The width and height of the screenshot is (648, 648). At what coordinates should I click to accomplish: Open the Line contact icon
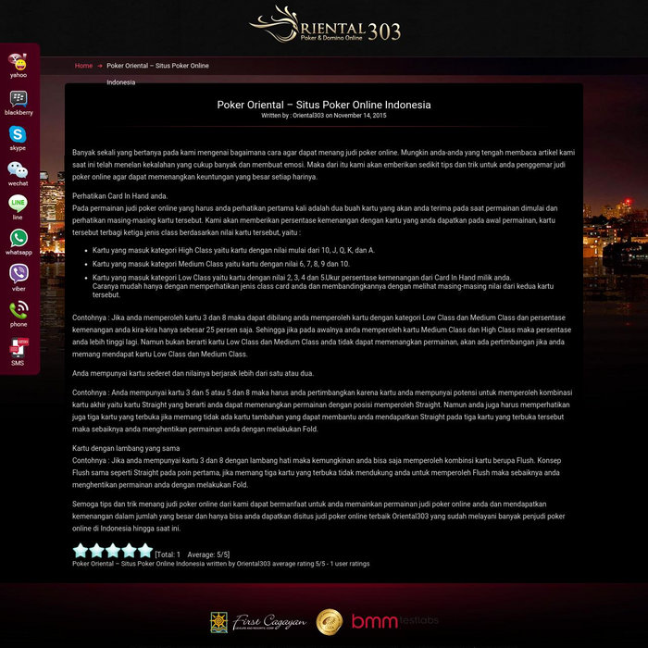18,207
